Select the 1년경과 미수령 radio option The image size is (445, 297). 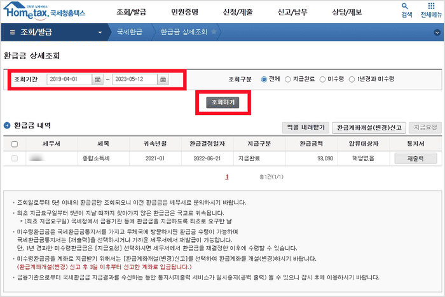click(352, 79)
